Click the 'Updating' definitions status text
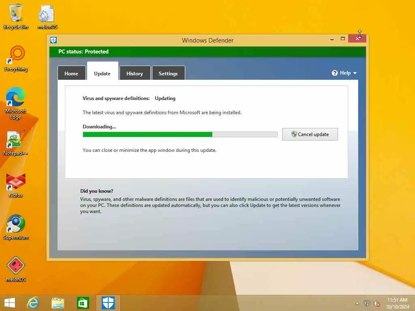This screenshot has width=415, height=311. click(165, 98)
